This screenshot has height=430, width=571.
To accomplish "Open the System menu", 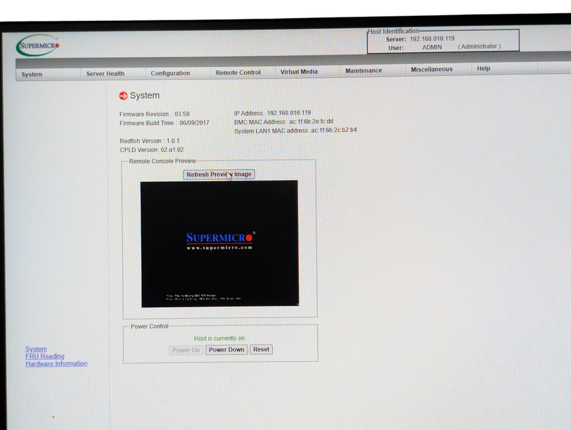I will 32,74.
